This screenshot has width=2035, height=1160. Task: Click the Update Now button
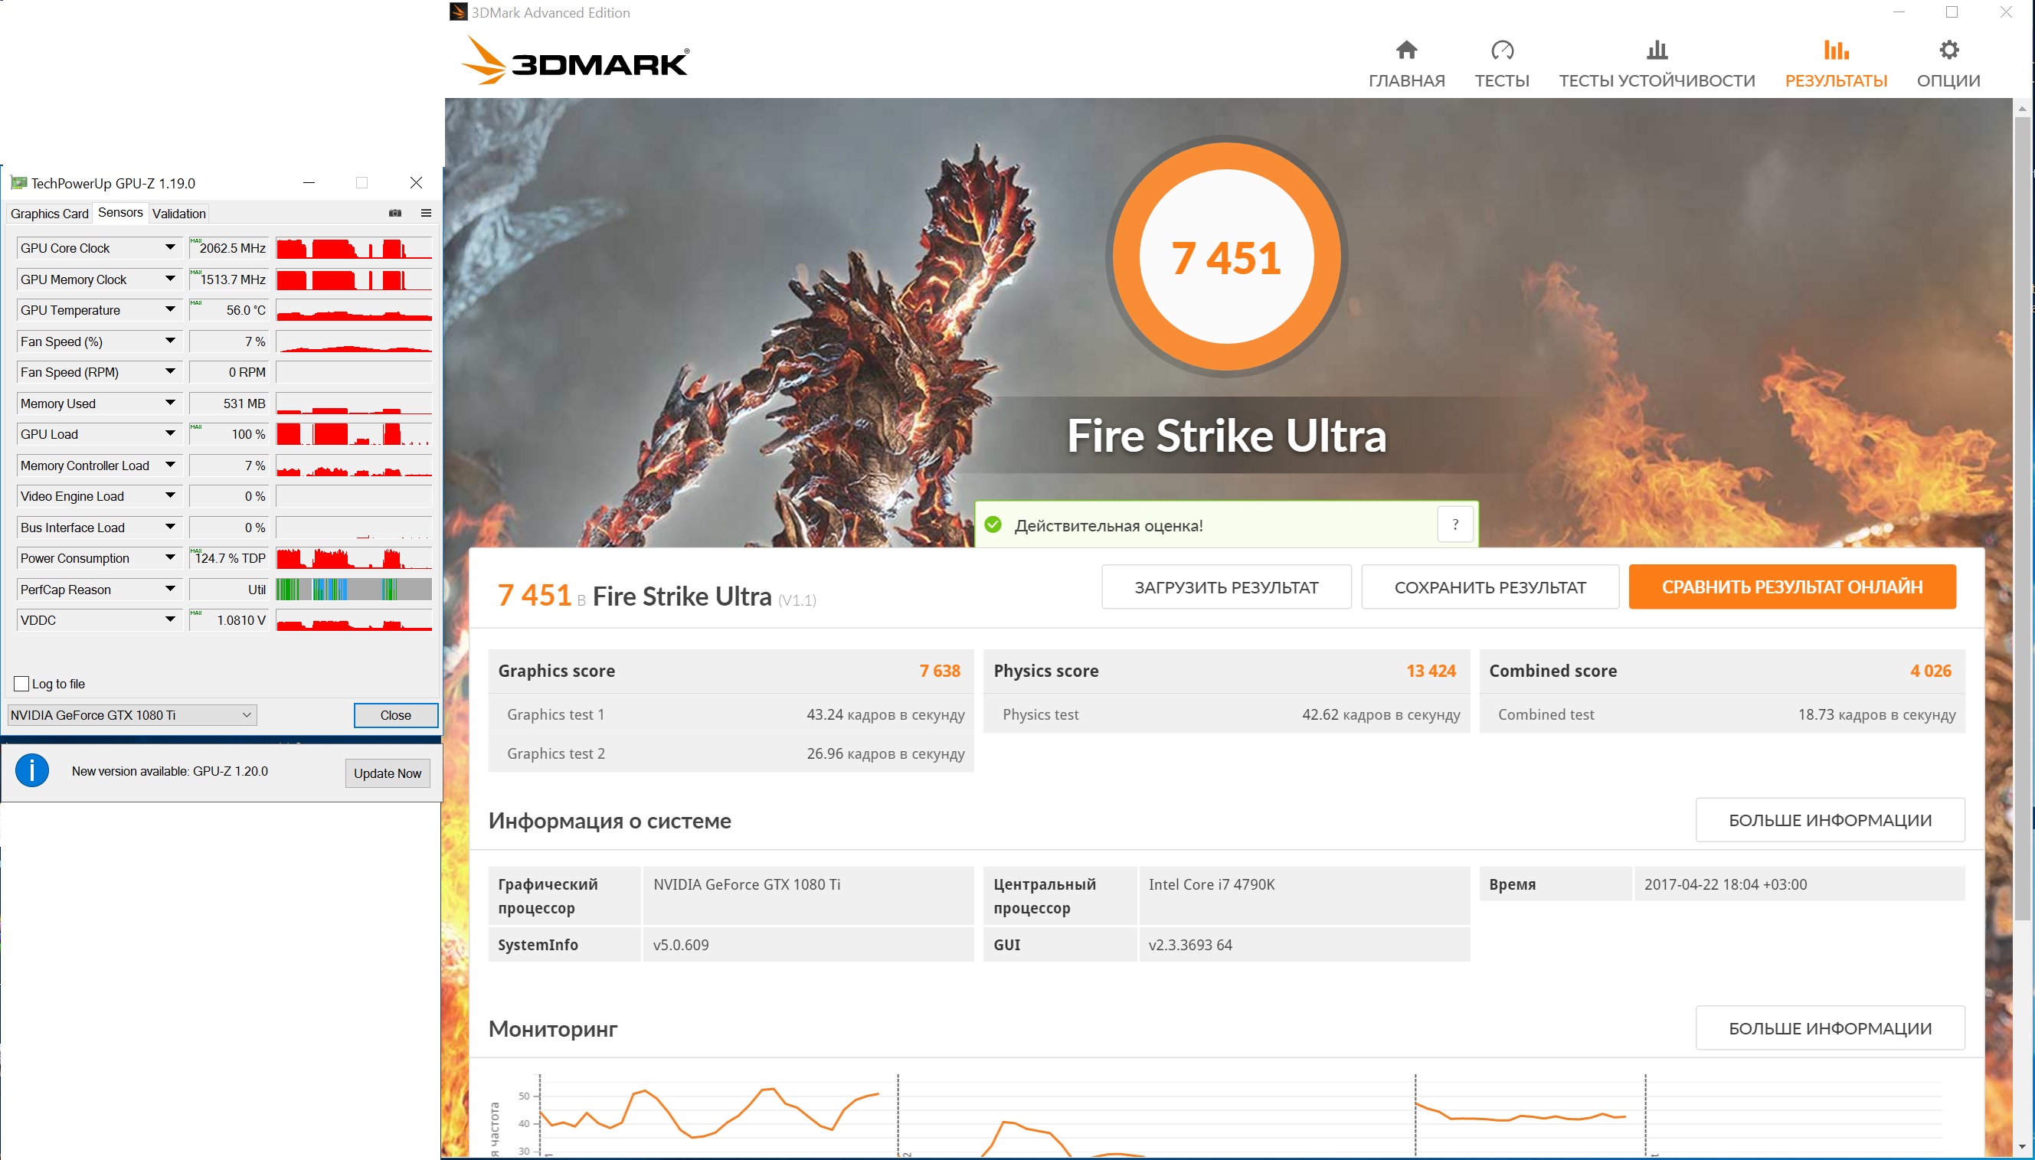click(x=388, y=773)
